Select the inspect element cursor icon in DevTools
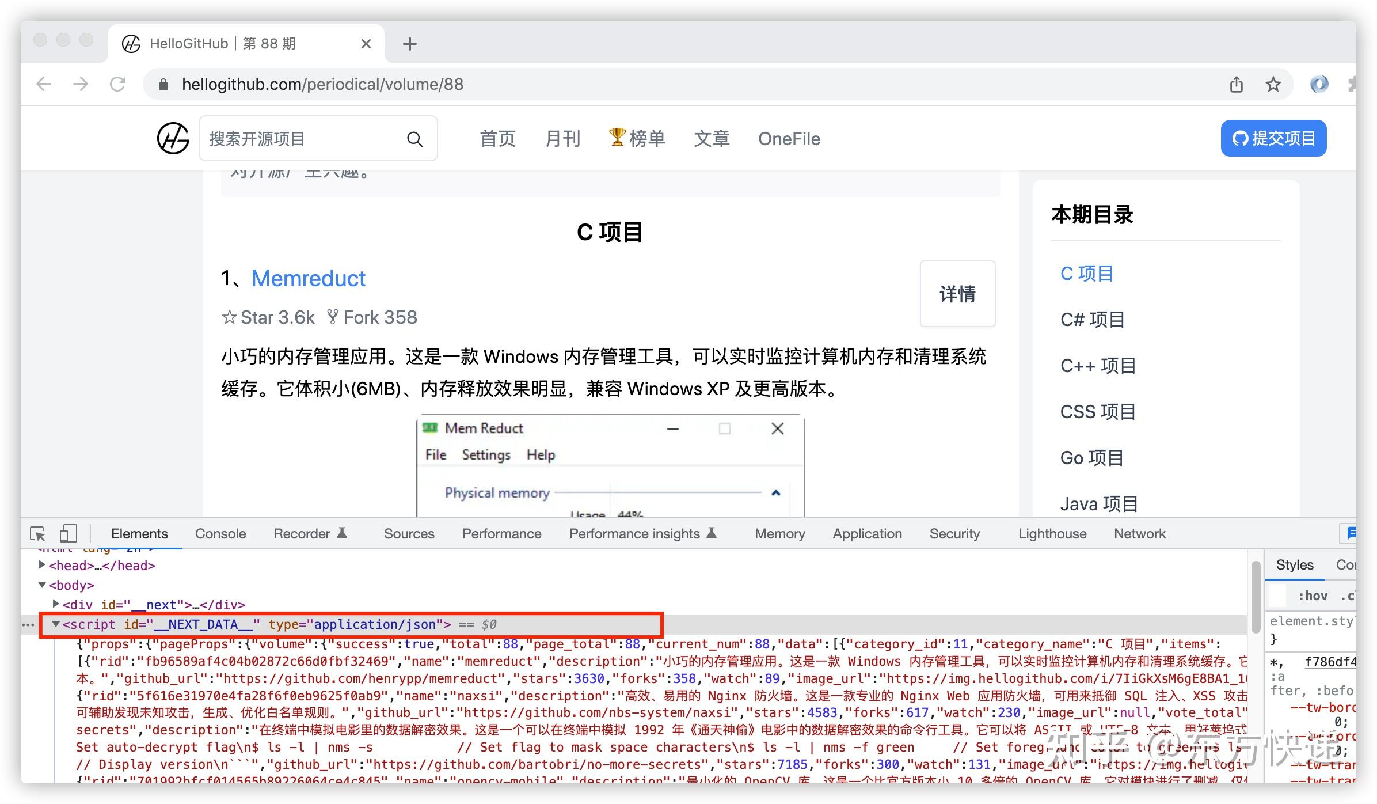Viewport: 1377px width, 804px height. click(x=36, y=534)
